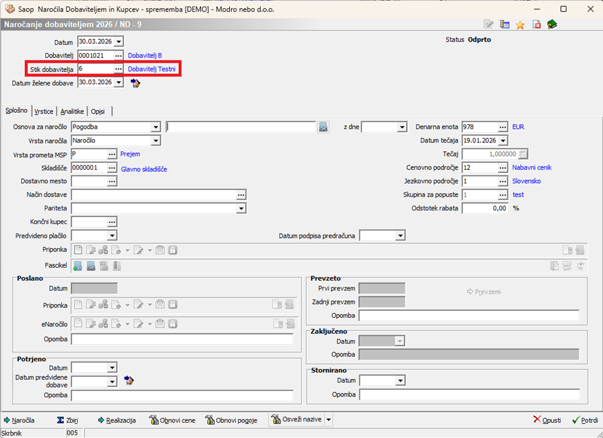Viewport: 603px width, 438px height.
Task: Switch to the Analitike tab
Action: [72, 112]
